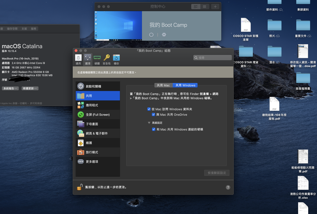Select the 郵件資料 folder on desktop
This screenshot has width=317, height=214.
point(274,2)
